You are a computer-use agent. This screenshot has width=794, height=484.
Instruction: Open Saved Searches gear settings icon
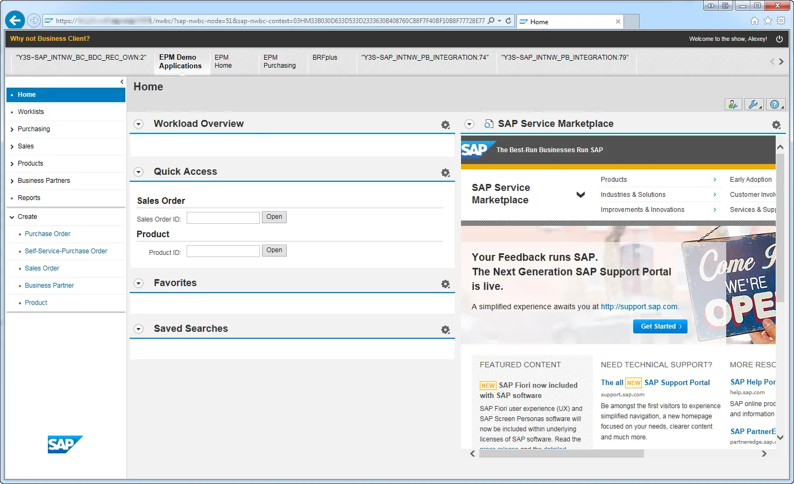coord(445,330)
